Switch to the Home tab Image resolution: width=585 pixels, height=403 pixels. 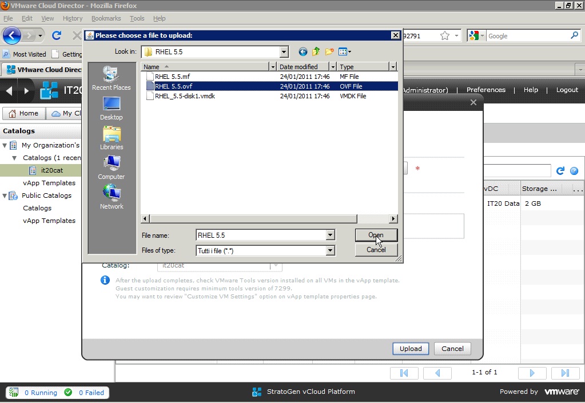click(24, 113)
